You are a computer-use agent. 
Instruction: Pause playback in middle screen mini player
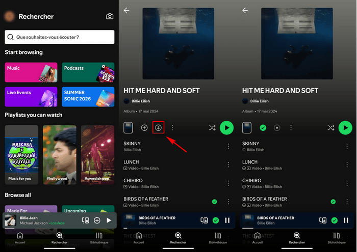coord(227,220)
